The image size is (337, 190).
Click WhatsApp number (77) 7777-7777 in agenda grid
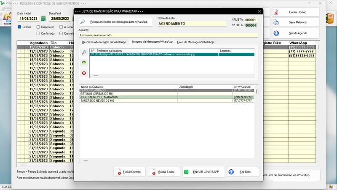point(301,51)
